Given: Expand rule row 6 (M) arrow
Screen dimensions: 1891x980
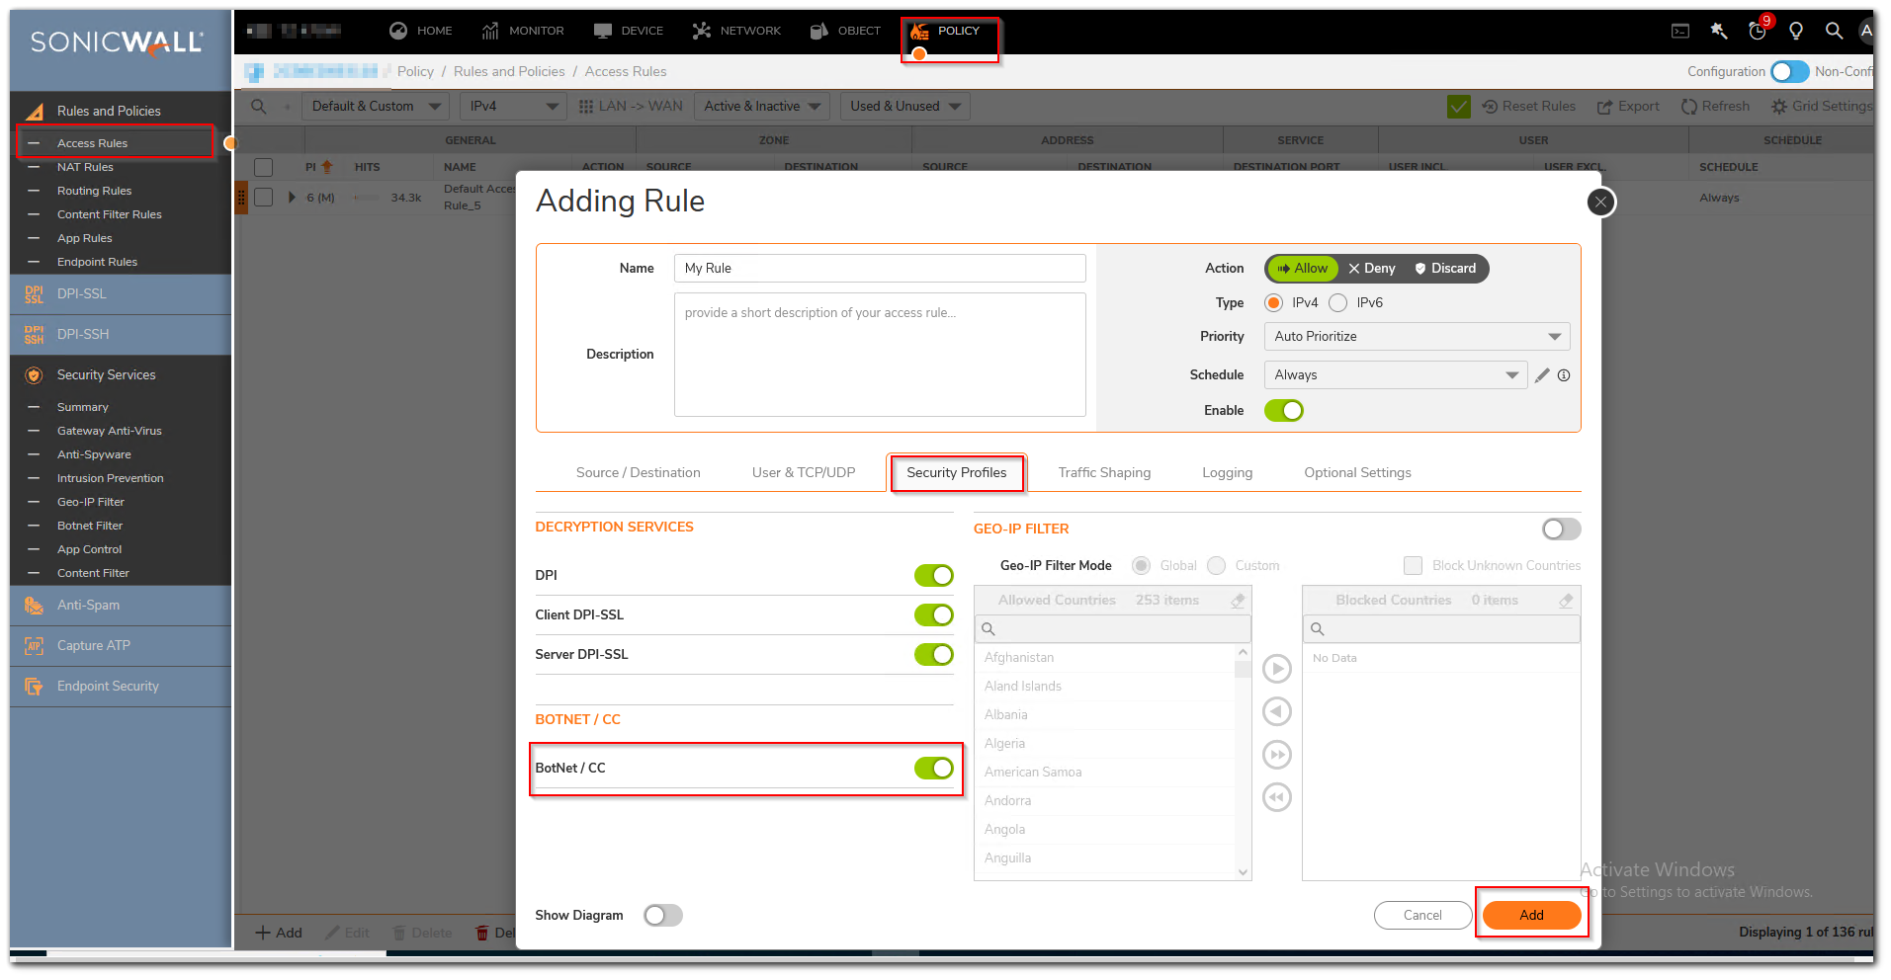Looking at the screenshot, I should pos(292,198).
